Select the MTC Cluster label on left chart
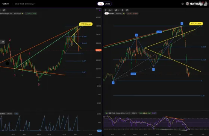Viewport: 209px width, 136px height. 86,24
